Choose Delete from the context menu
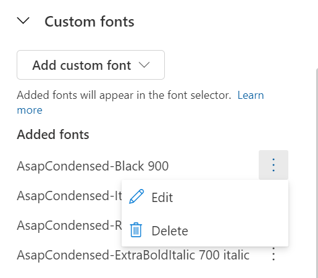Image resolution: width=318 pixels, height=278 pixels. [205, 230]
